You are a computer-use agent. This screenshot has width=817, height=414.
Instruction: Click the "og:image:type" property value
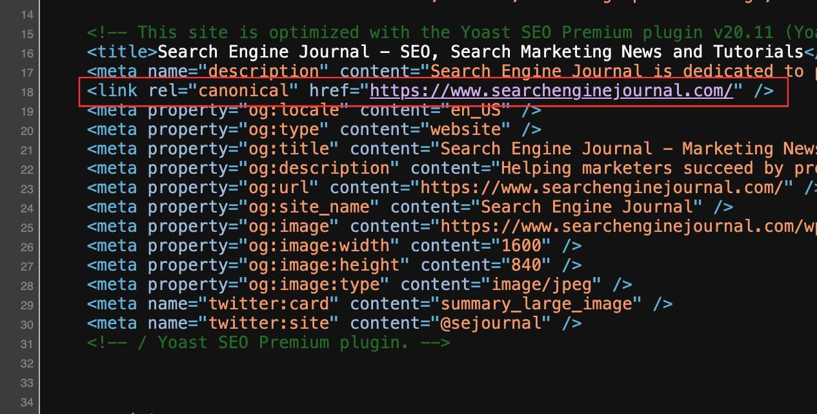[x=314, y=284]
